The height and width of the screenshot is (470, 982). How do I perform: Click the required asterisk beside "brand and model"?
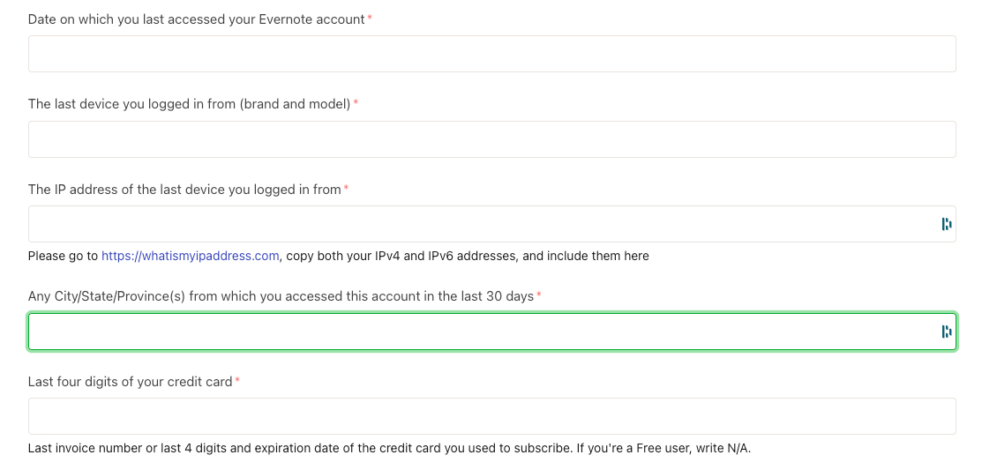tap(356, 103)
